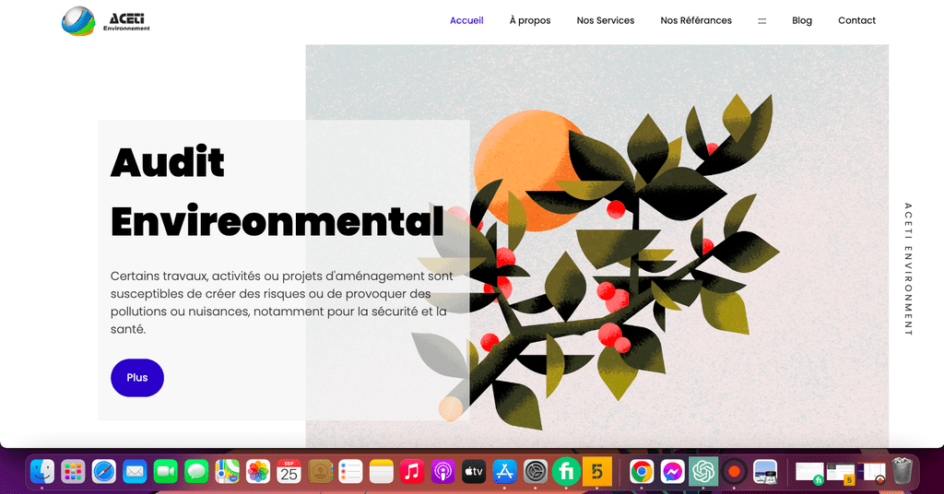
Task: Open Notes from the dock
Action: pyautogui.click(x=381, y=472)
